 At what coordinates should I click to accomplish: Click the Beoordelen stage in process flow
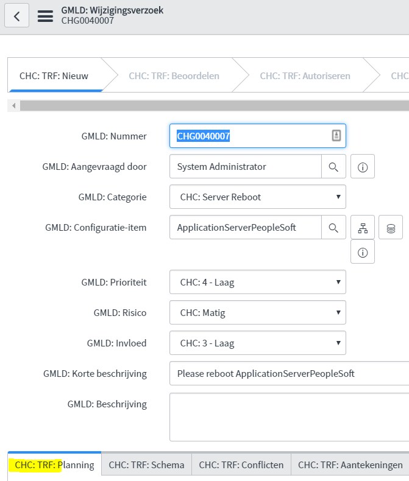pyautogui.click(x=174, y=75)
